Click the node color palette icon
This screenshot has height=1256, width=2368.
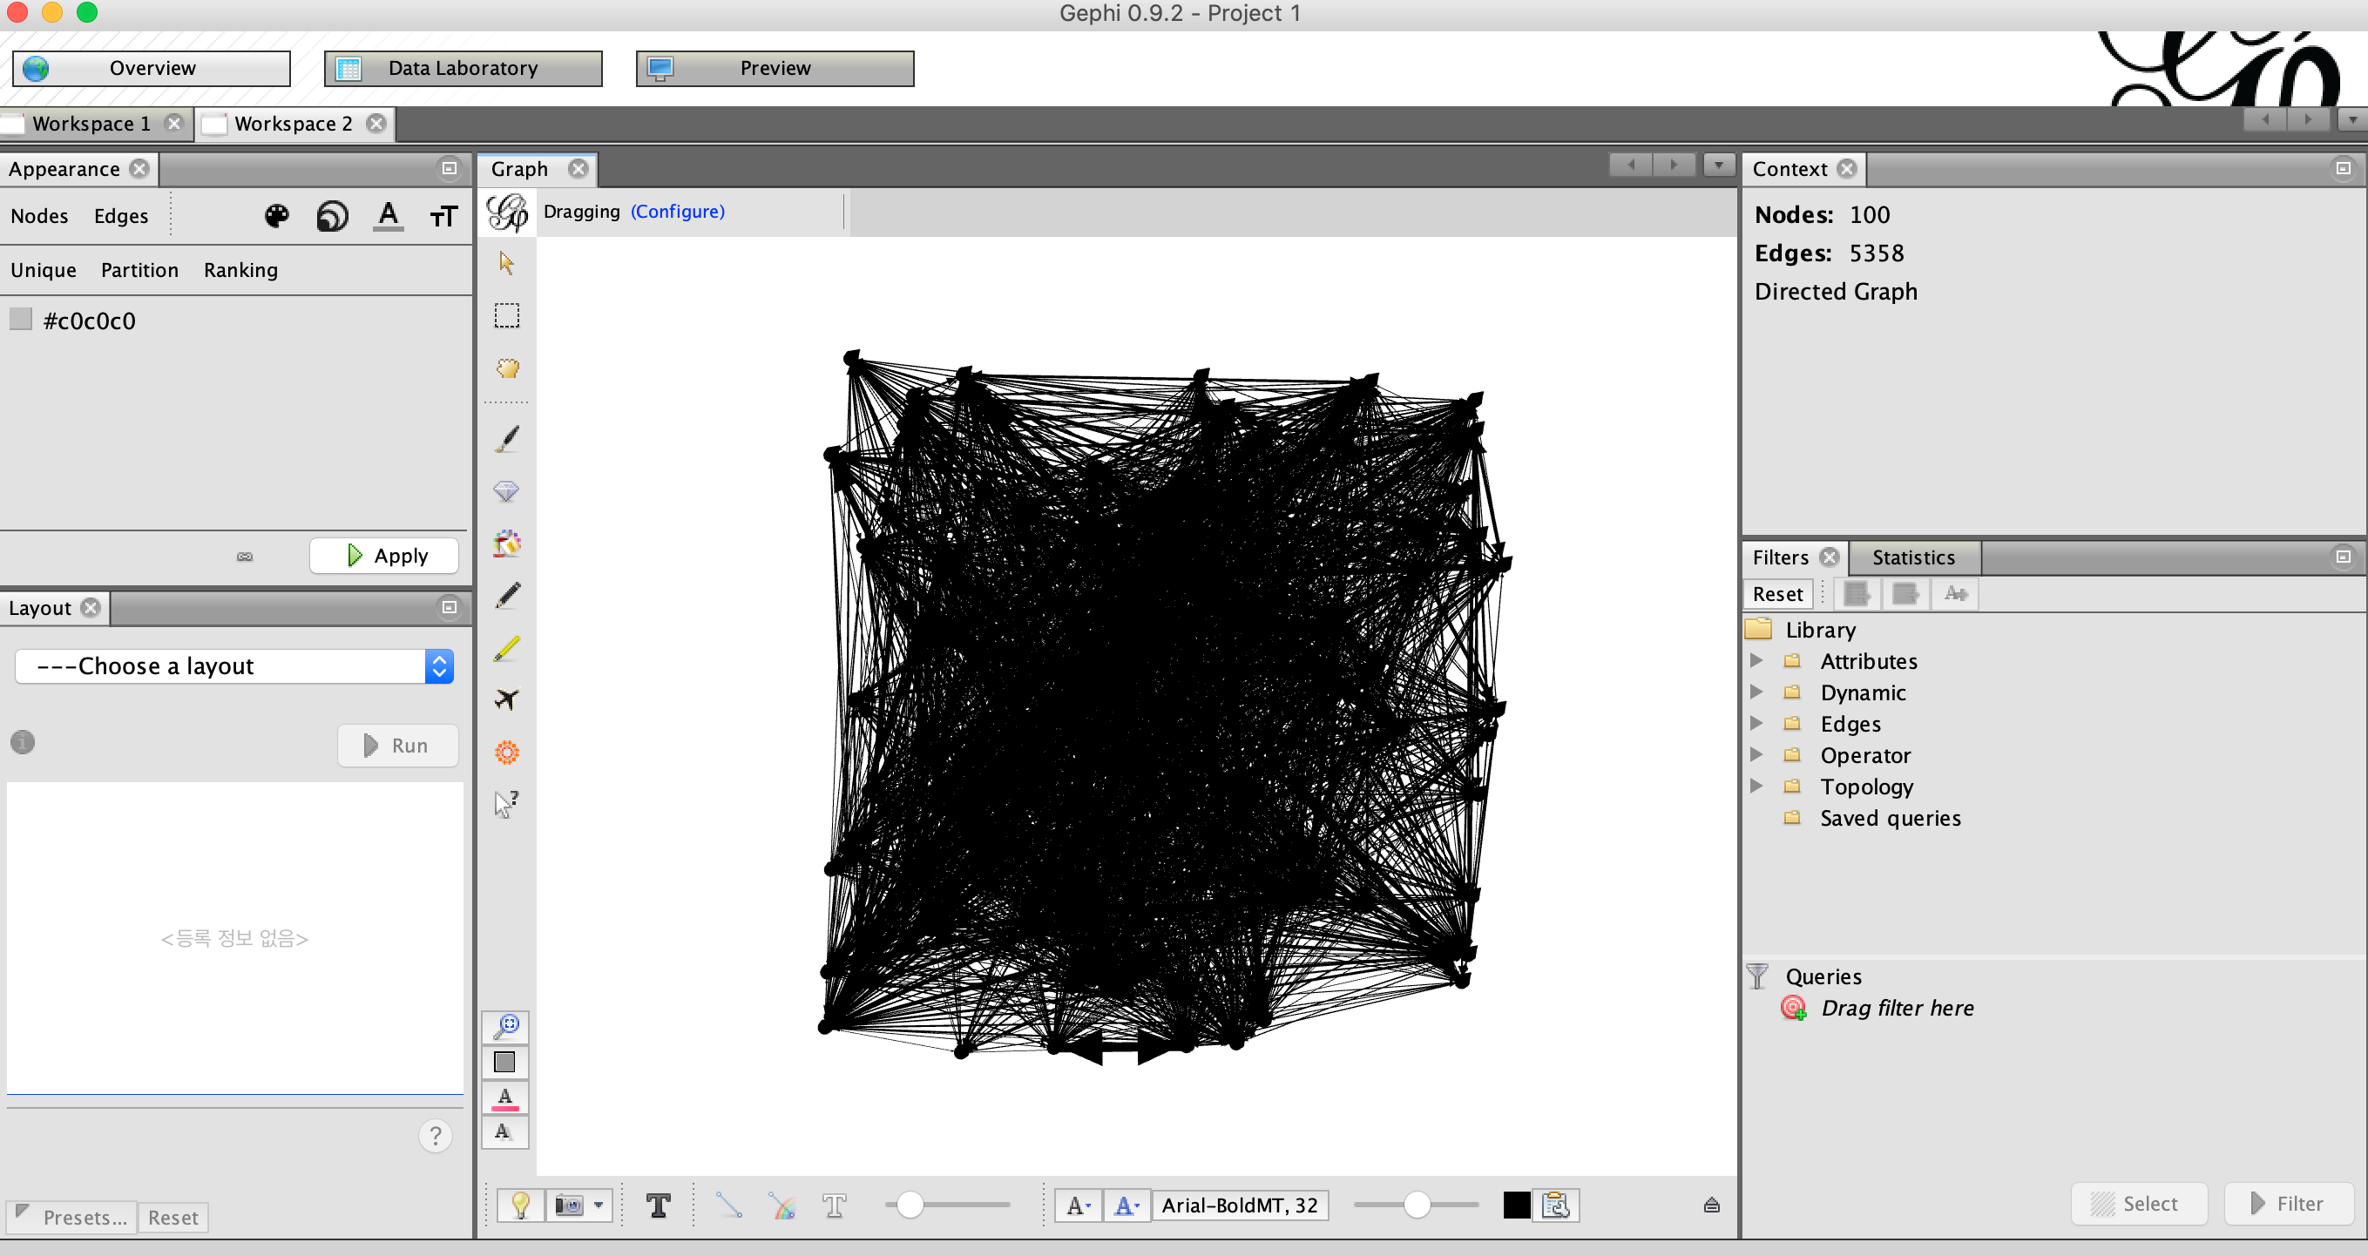277,216
